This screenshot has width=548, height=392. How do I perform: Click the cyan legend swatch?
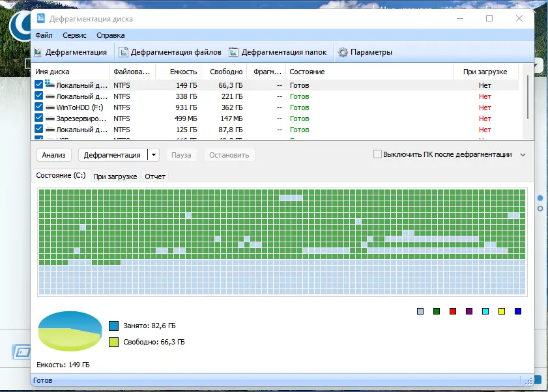point(485,311)
